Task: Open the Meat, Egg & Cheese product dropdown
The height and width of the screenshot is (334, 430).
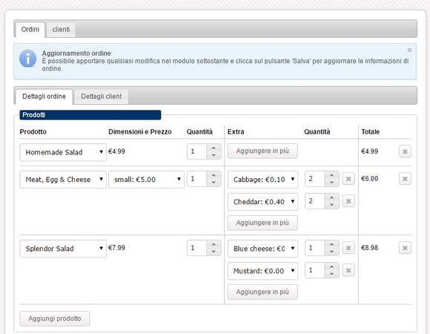Action: [x=63, y=180]
